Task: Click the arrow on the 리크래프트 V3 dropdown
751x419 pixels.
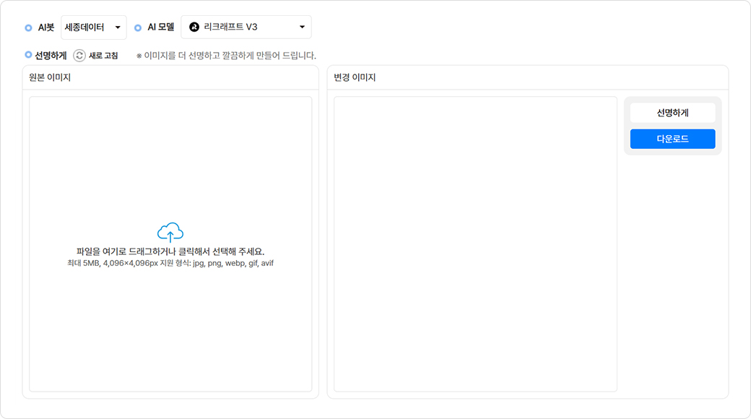Action: (303, 27)
